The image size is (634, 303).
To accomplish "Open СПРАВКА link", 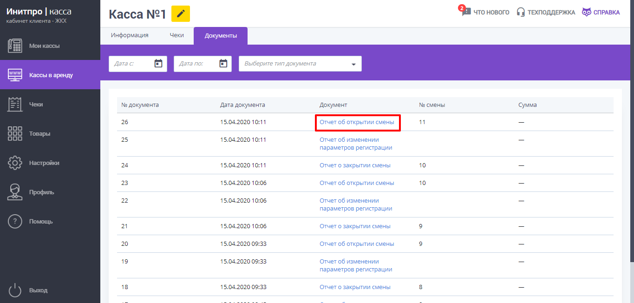I will pos(607,13).
